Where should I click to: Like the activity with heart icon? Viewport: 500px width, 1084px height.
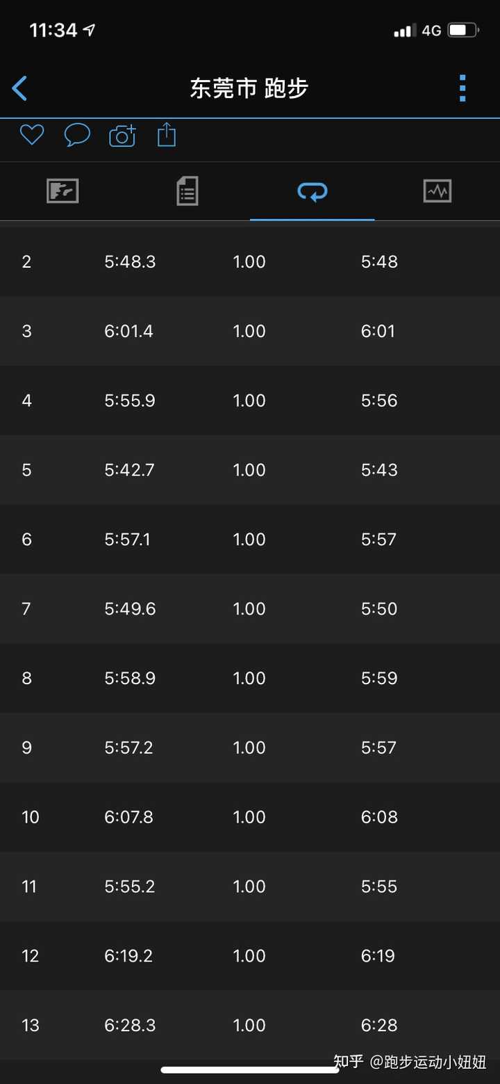tap(32, 134)
